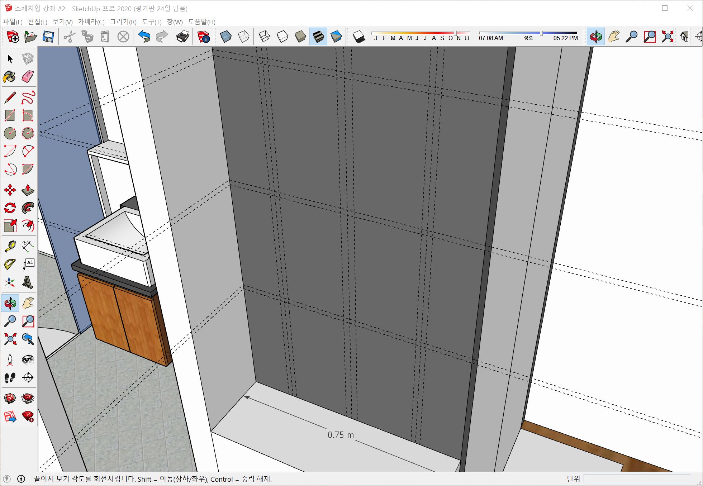
Task: Toggle X-ray face style
Action: pyautogui.click(x=225, y=37)
